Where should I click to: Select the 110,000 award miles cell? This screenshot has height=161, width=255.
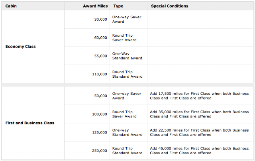point(99,74)
